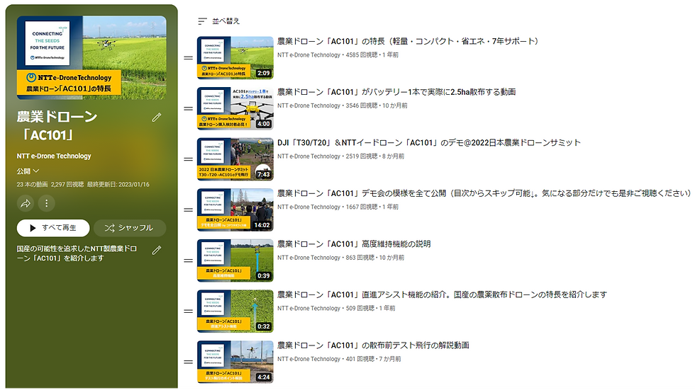695x390 pixels.
Task: Open the 0:32 straight assist video thumbnail
Action: click(x=235, y=311)
